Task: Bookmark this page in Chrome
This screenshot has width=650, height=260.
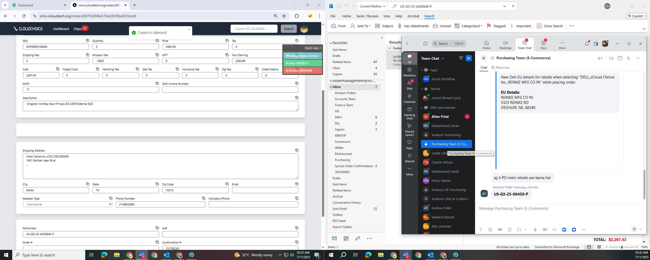Action: click(284, 16)
